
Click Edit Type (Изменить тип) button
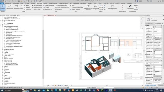[x=159, y=24]
